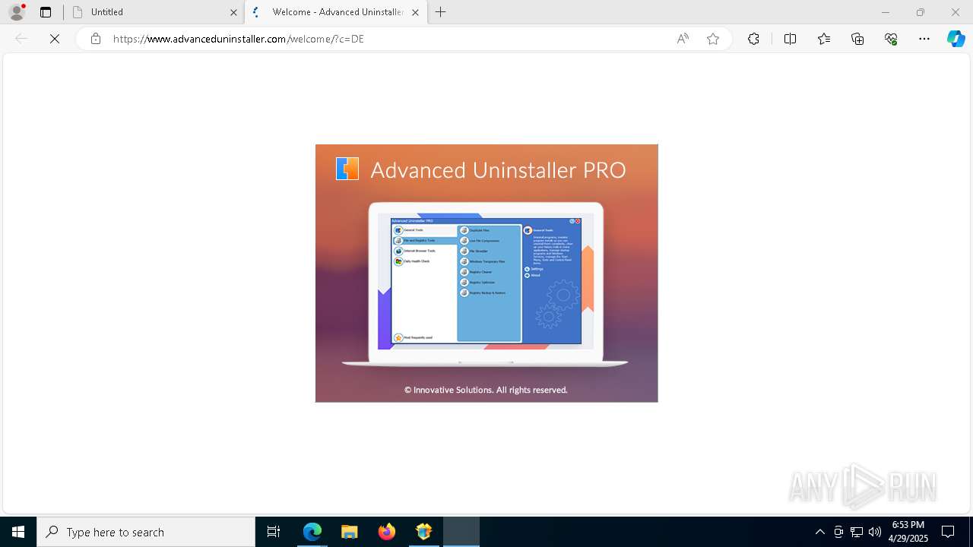The width and height of the screenshot is (973, 547).
Task: Open the installer box app on taskbar
Action: (x=423, y=532)
